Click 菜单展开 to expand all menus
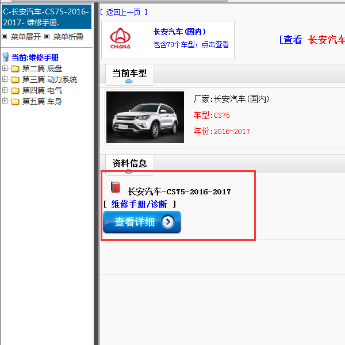 point(26,37)
